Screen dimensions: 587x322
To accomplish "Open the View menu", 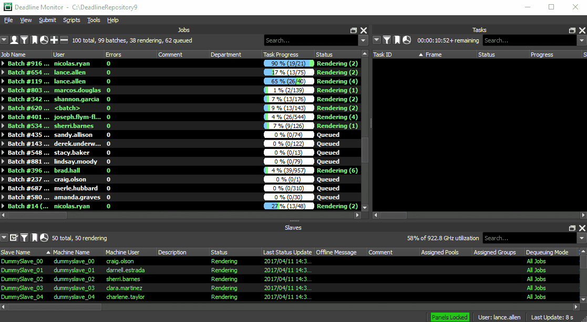I will [26, 20].
